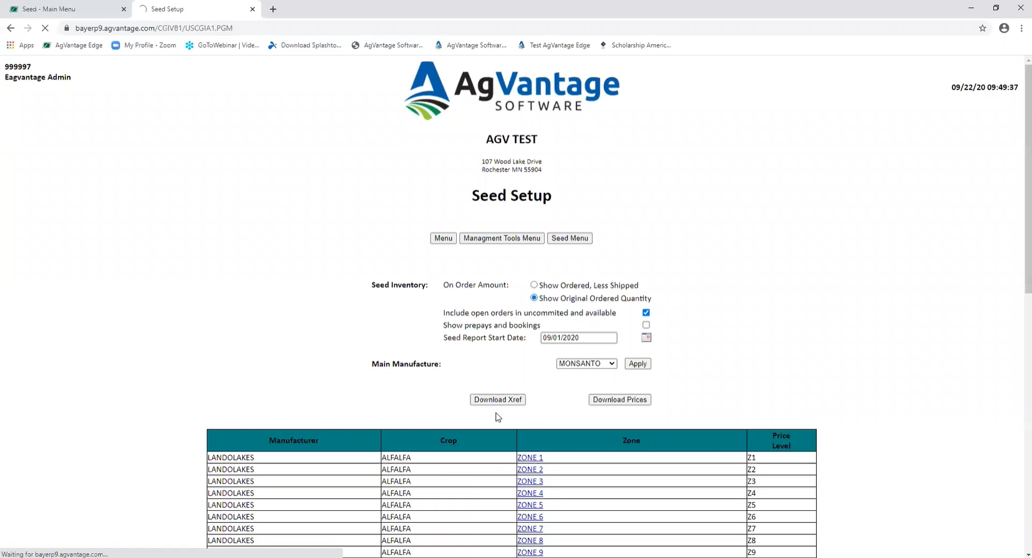This screenshot has height=558, width=1032.
Task: Click the scrollbar down arrow
Action: tap(1028, 554)
